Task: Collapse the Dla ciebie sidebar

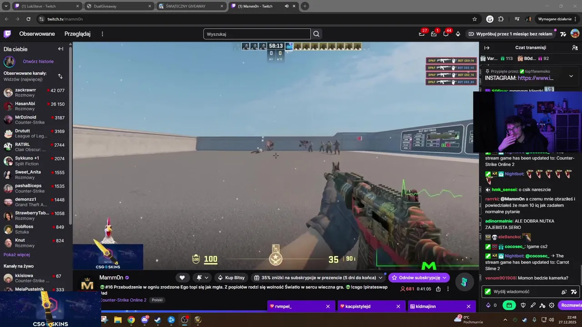Action: click(60, 49)
